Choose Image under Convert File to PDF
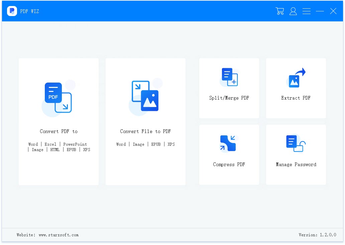 (x=139, y=144)
